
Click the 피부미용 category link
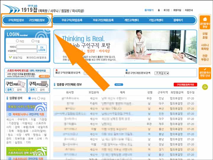(x=20, y=138)
